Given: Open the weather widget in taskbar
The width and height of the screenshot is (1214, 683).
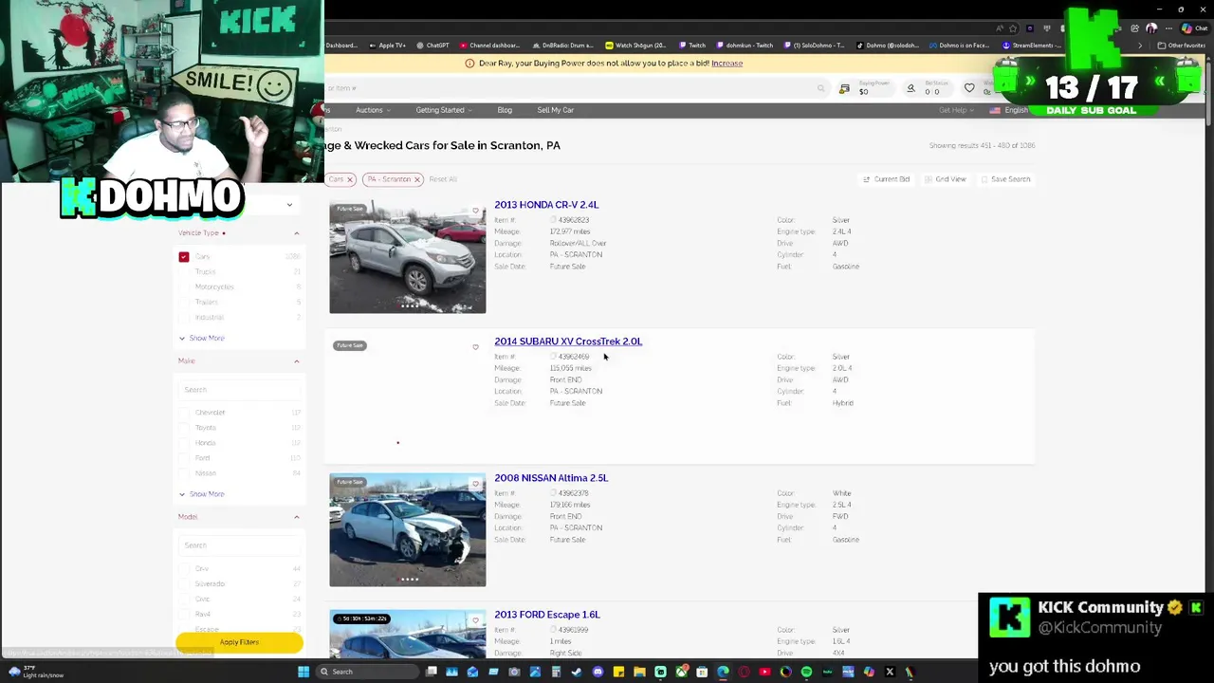Looking at the screenshot, I should click(36, 672).
